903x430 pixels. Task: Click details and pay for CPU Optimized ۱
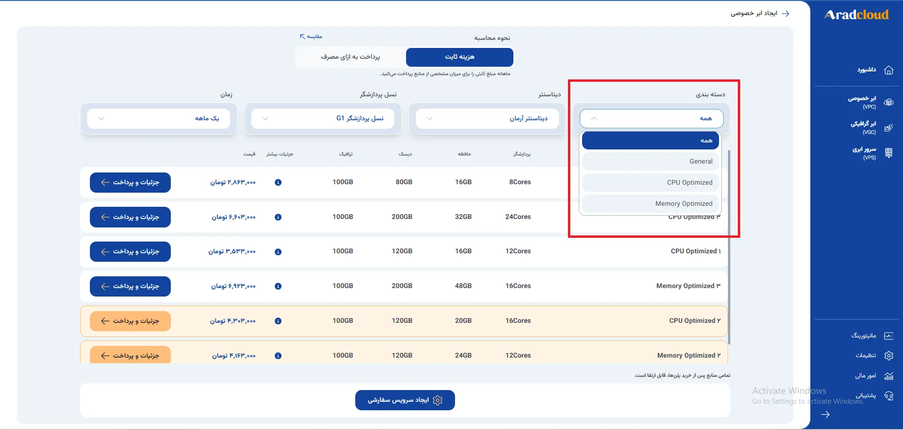(130, 252)
